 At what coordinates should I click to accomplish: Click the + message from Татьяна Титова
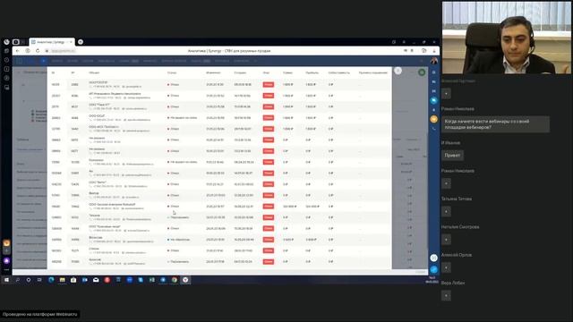(x=446, y=211)
